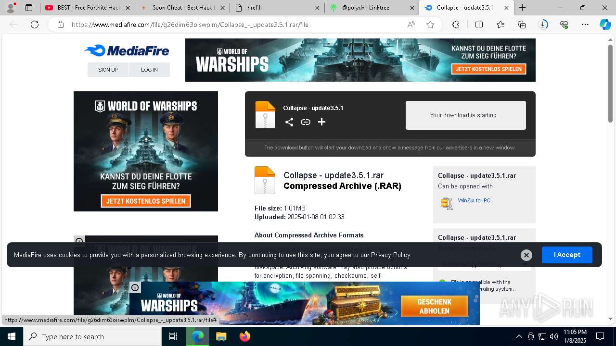Screen dimensions: 616x346
Task: Open Browser essentials icon
Action: point(564,25)
